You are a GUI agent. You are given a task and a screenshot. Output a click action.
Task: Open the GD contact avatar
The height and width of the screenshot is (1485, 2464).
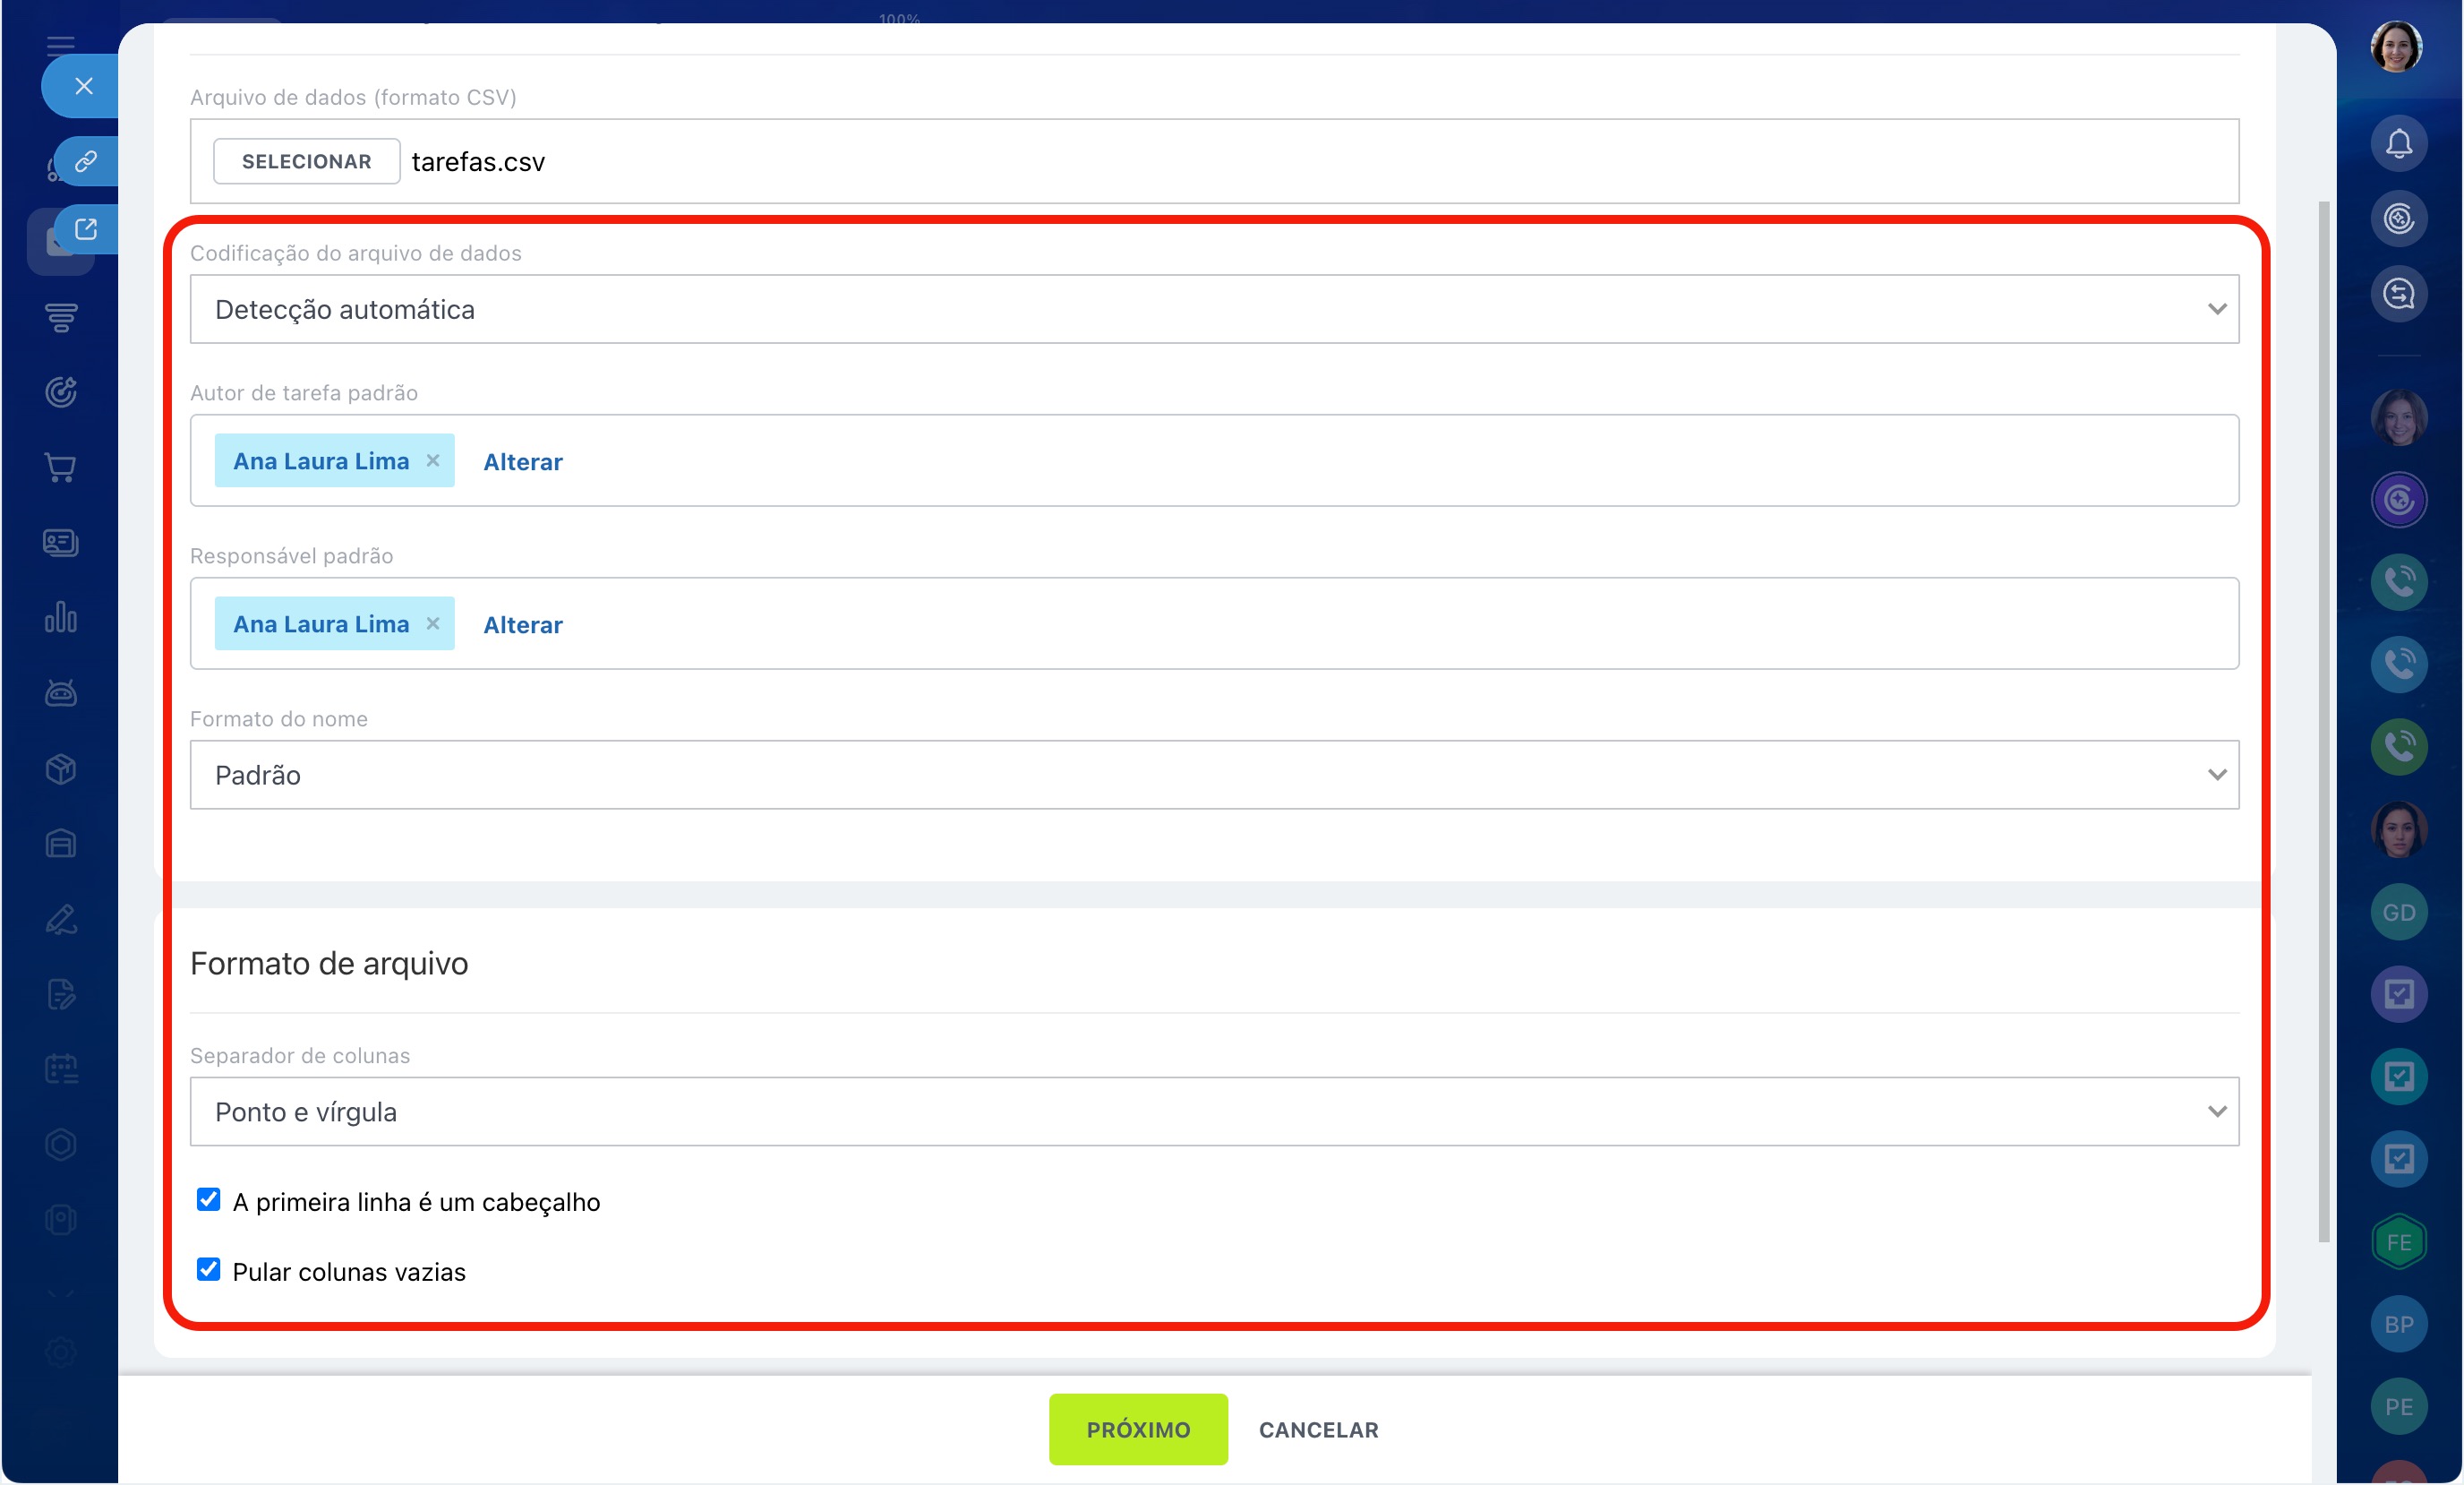click(2398, 912)
